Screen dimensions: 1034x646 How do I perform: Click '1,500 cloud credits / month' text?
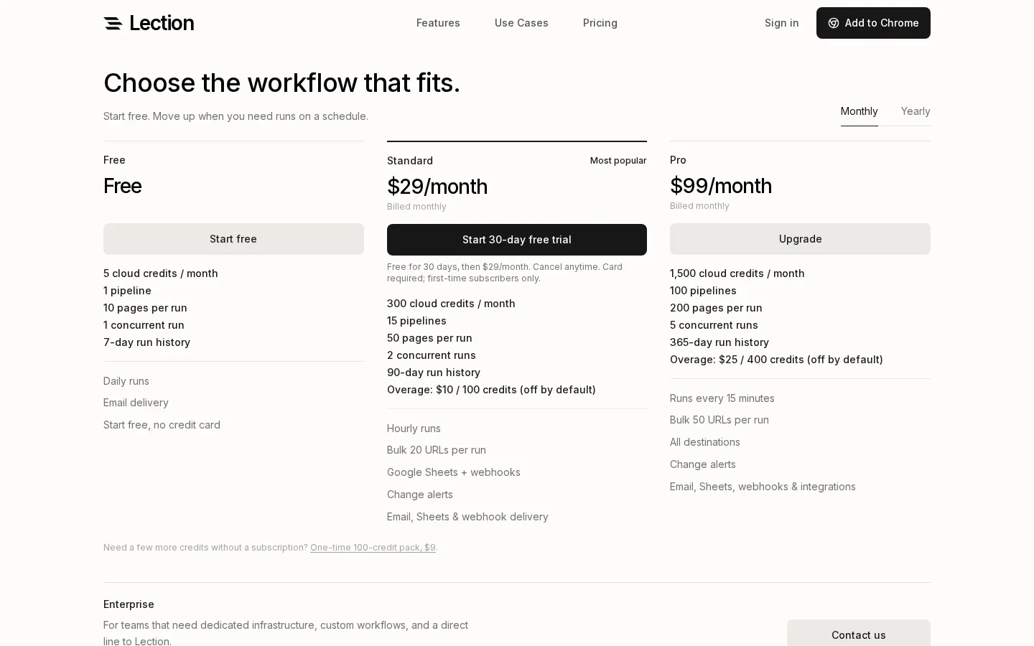pos(737,273)
